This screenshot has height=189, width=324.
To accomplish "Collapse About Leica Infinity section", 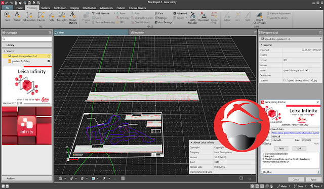I will (191, 143).
